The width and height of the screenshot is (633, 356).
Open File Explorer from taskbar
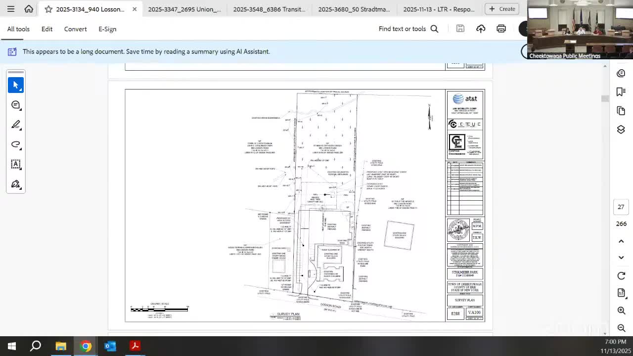[x=61, y=346]
